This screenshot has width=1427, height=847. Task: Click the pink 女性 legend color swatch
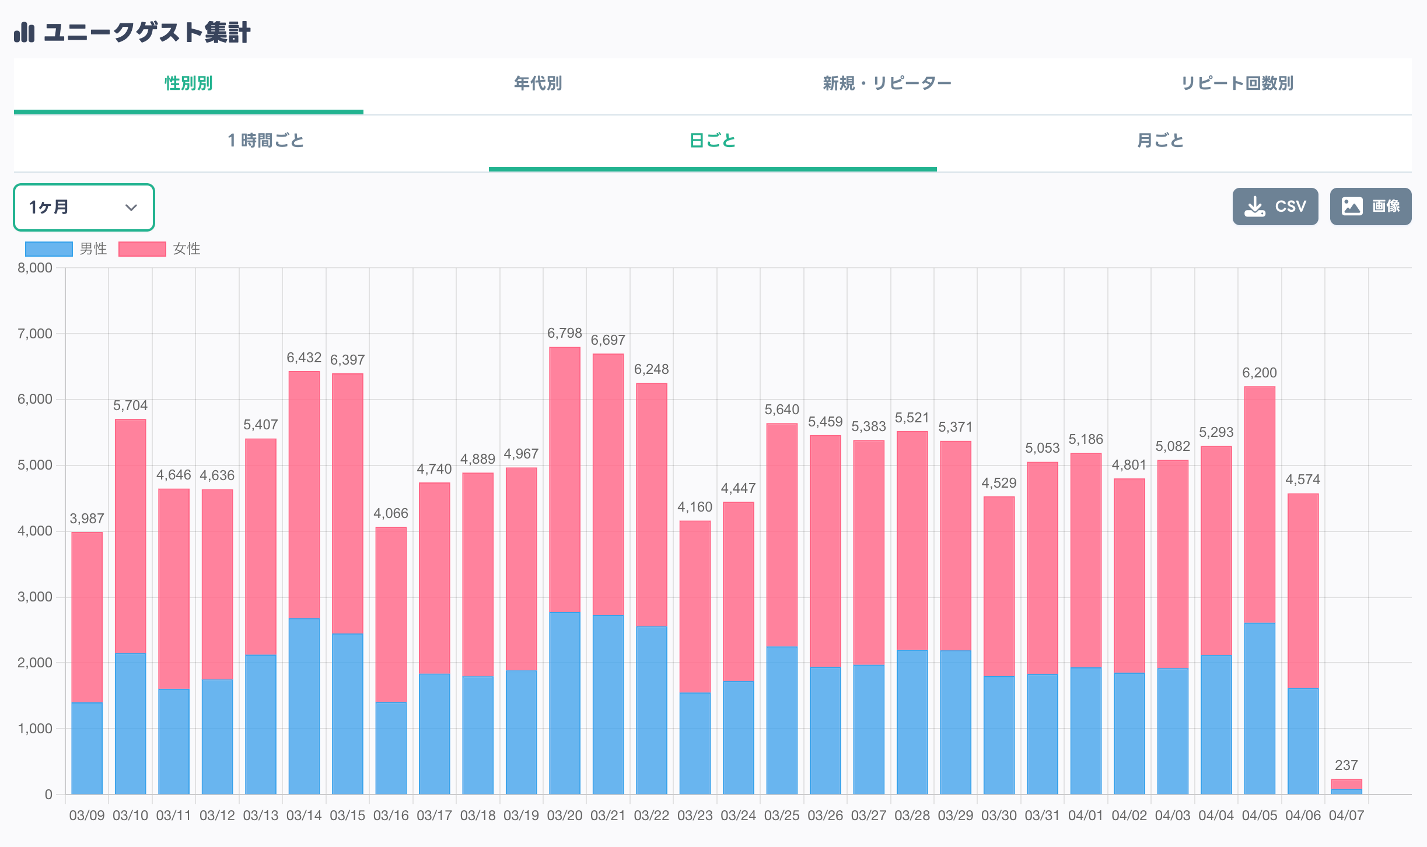[142, 248]
